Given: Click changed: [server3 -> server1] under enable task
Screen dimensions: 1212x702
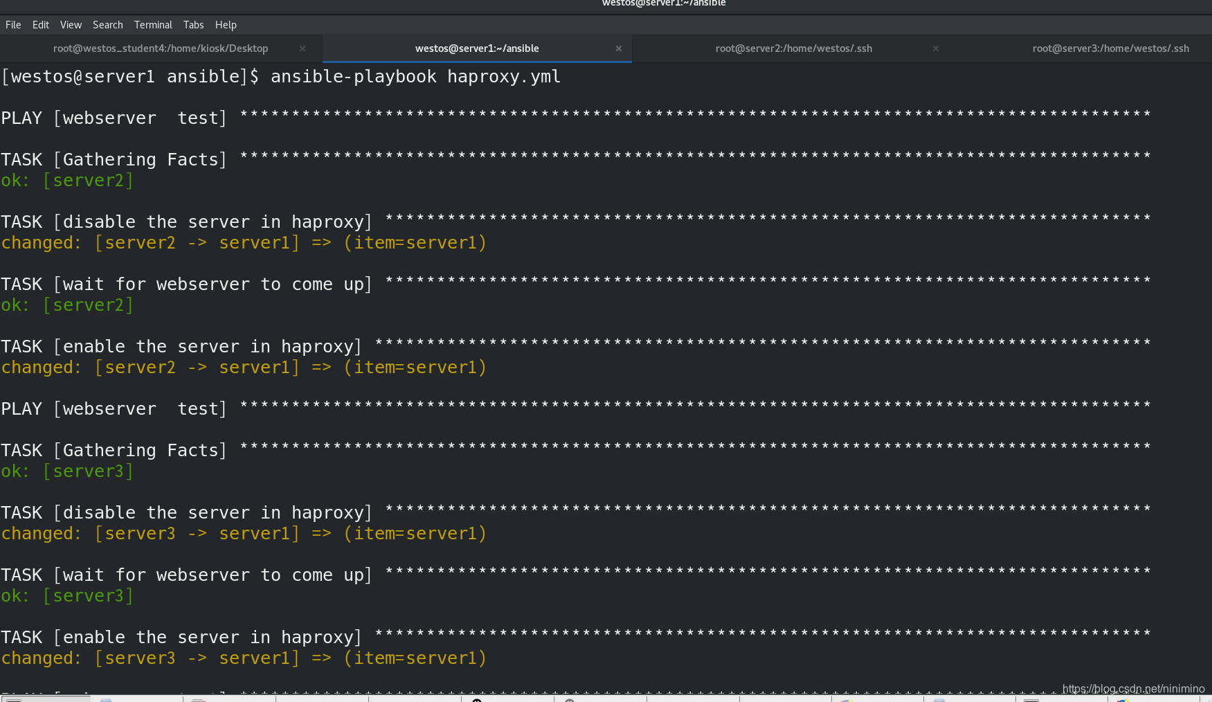Looking at the screenshot, I should 244,658.
